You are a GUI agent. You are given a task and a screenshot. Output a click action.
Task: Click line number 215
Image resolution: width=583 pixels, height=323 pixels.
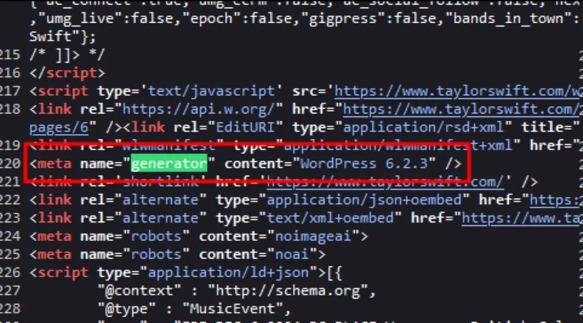coord(10,55)
